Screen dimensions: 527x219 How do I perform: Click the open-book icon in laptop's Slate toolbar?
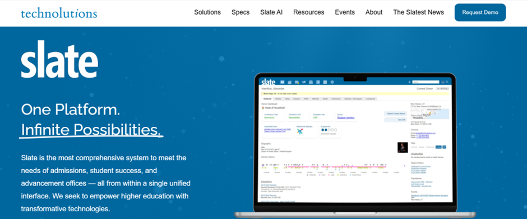tap(283, 82)
